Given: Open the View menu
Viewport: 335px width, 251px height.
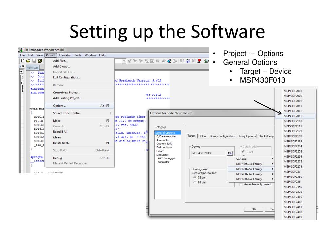Looking at the screenshot, I should point(39,55).
